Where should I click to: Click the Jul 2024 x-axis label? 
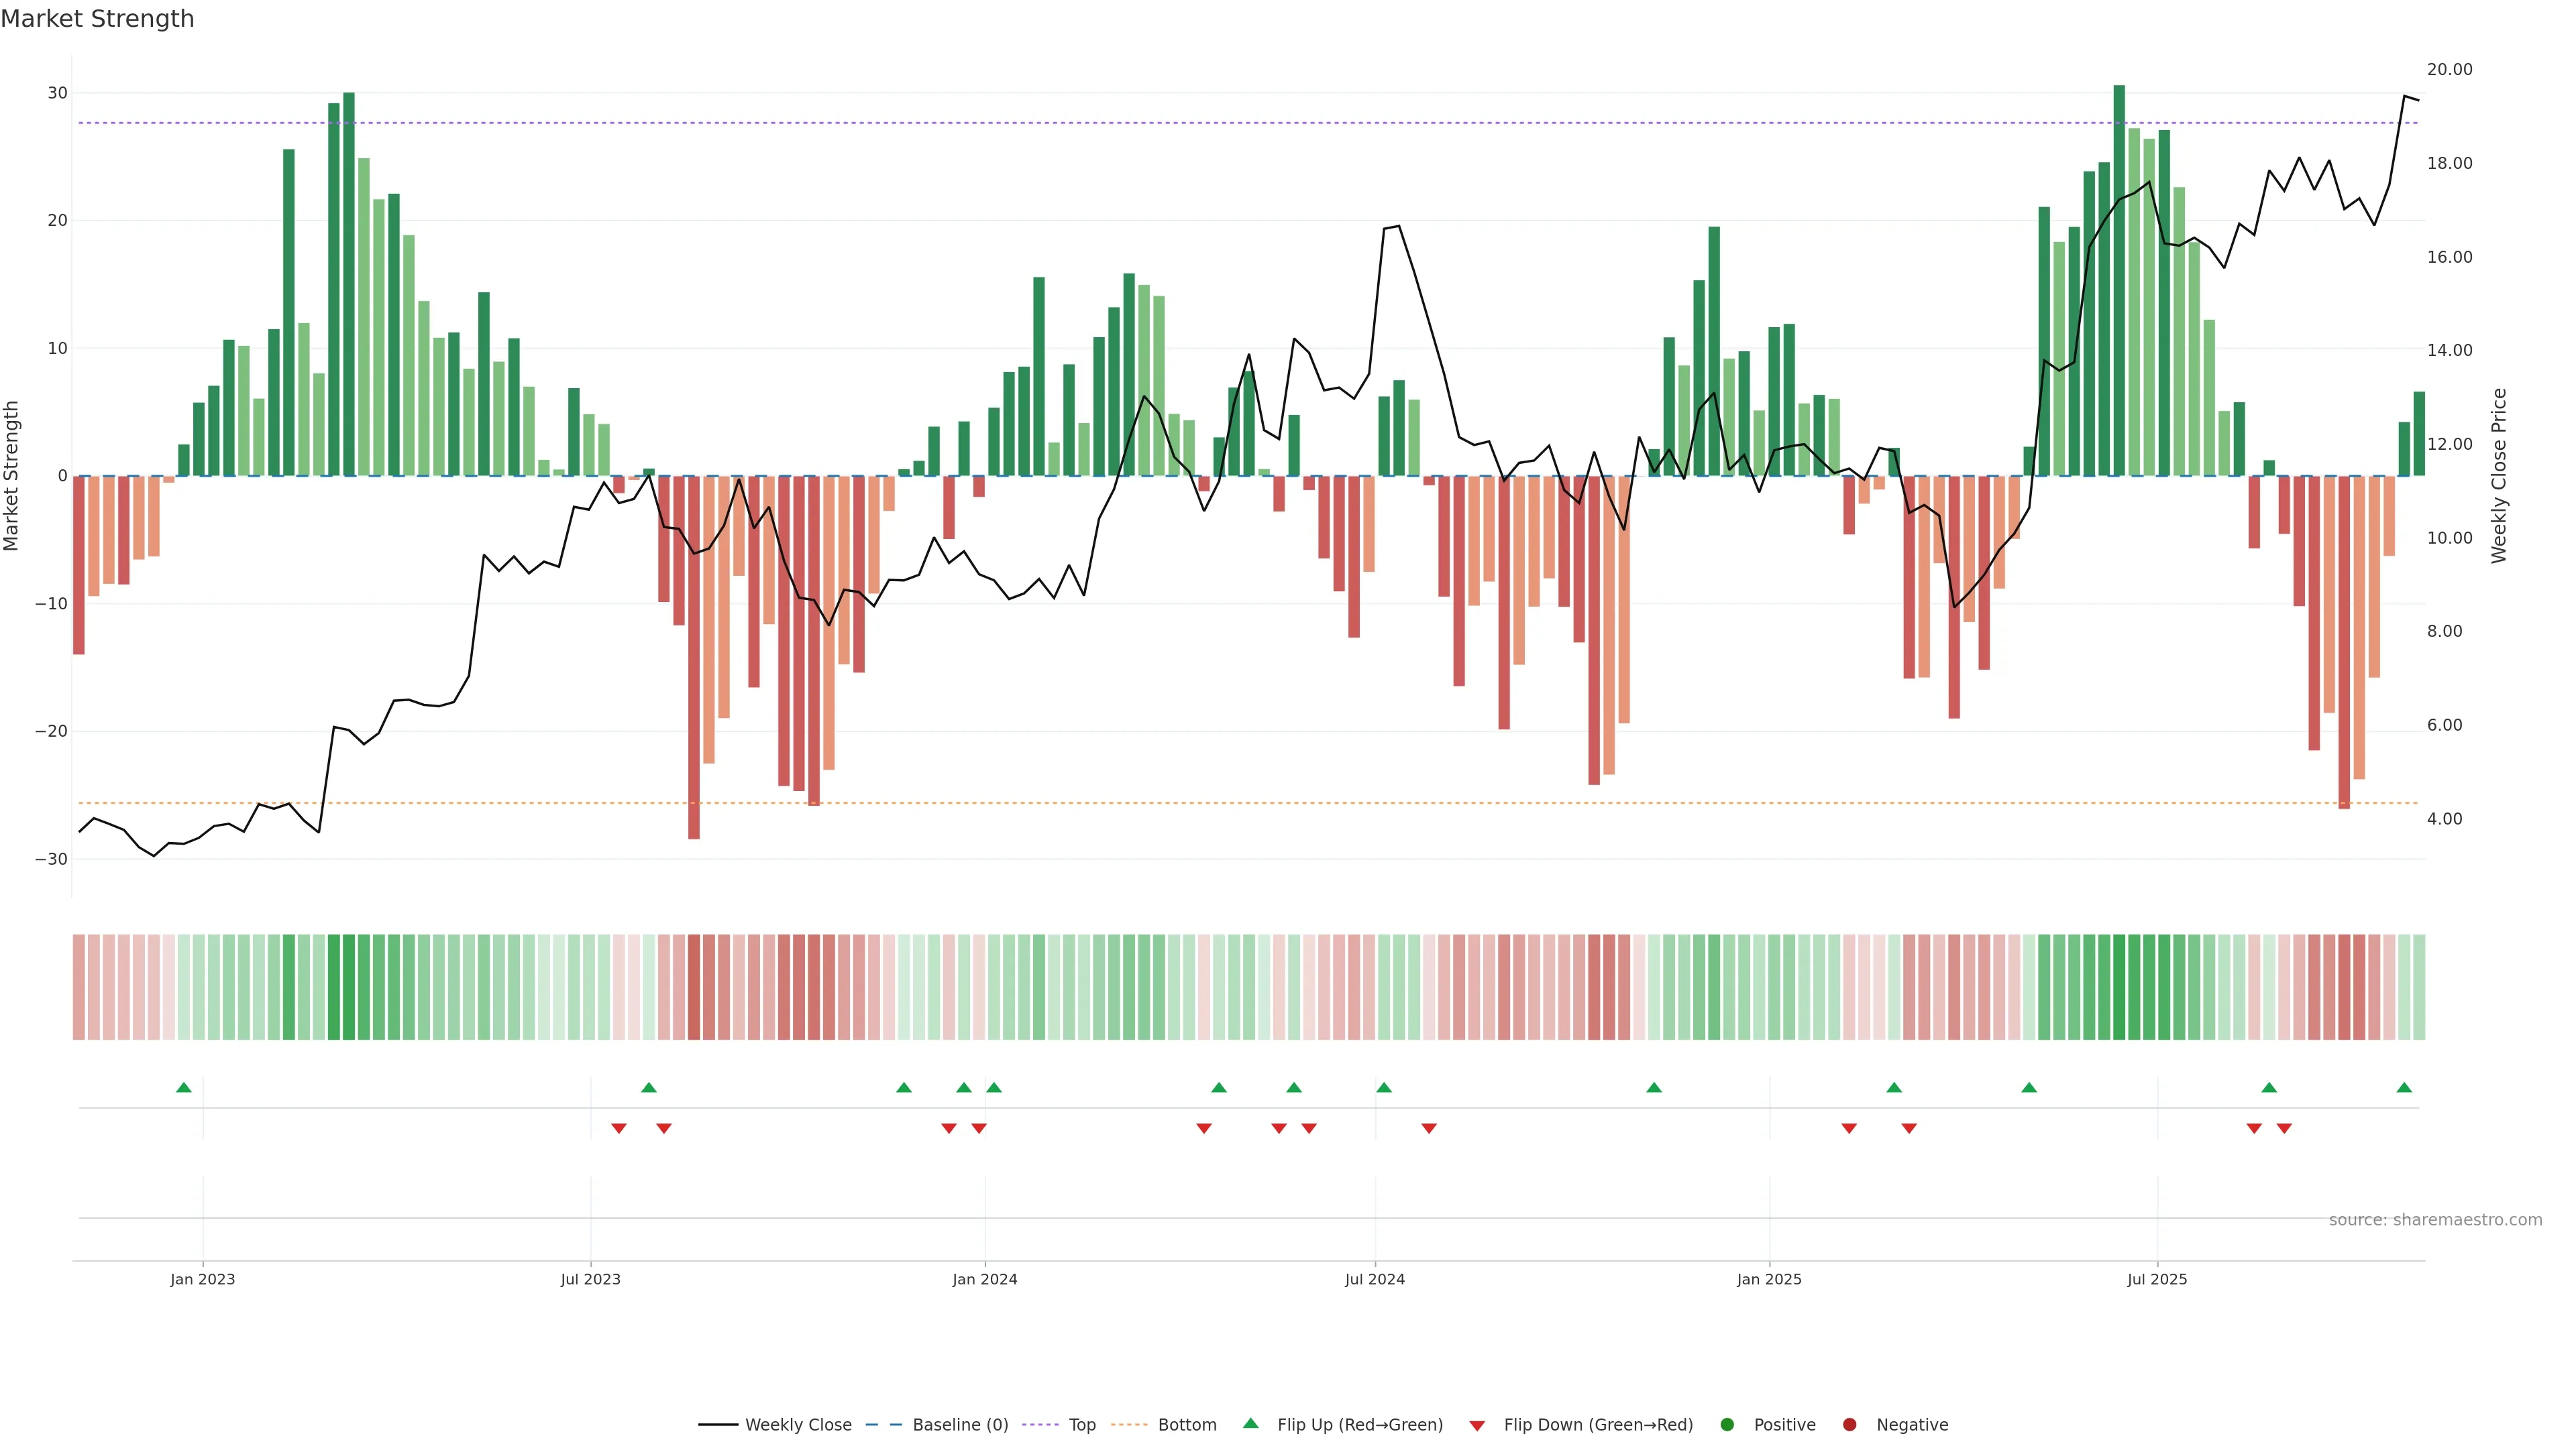(x=1374, y=1279)
